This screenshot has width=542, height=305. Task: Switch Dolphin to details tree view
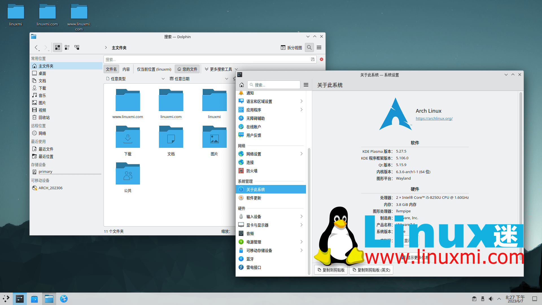pyautogui.click(x=77, y=47)
